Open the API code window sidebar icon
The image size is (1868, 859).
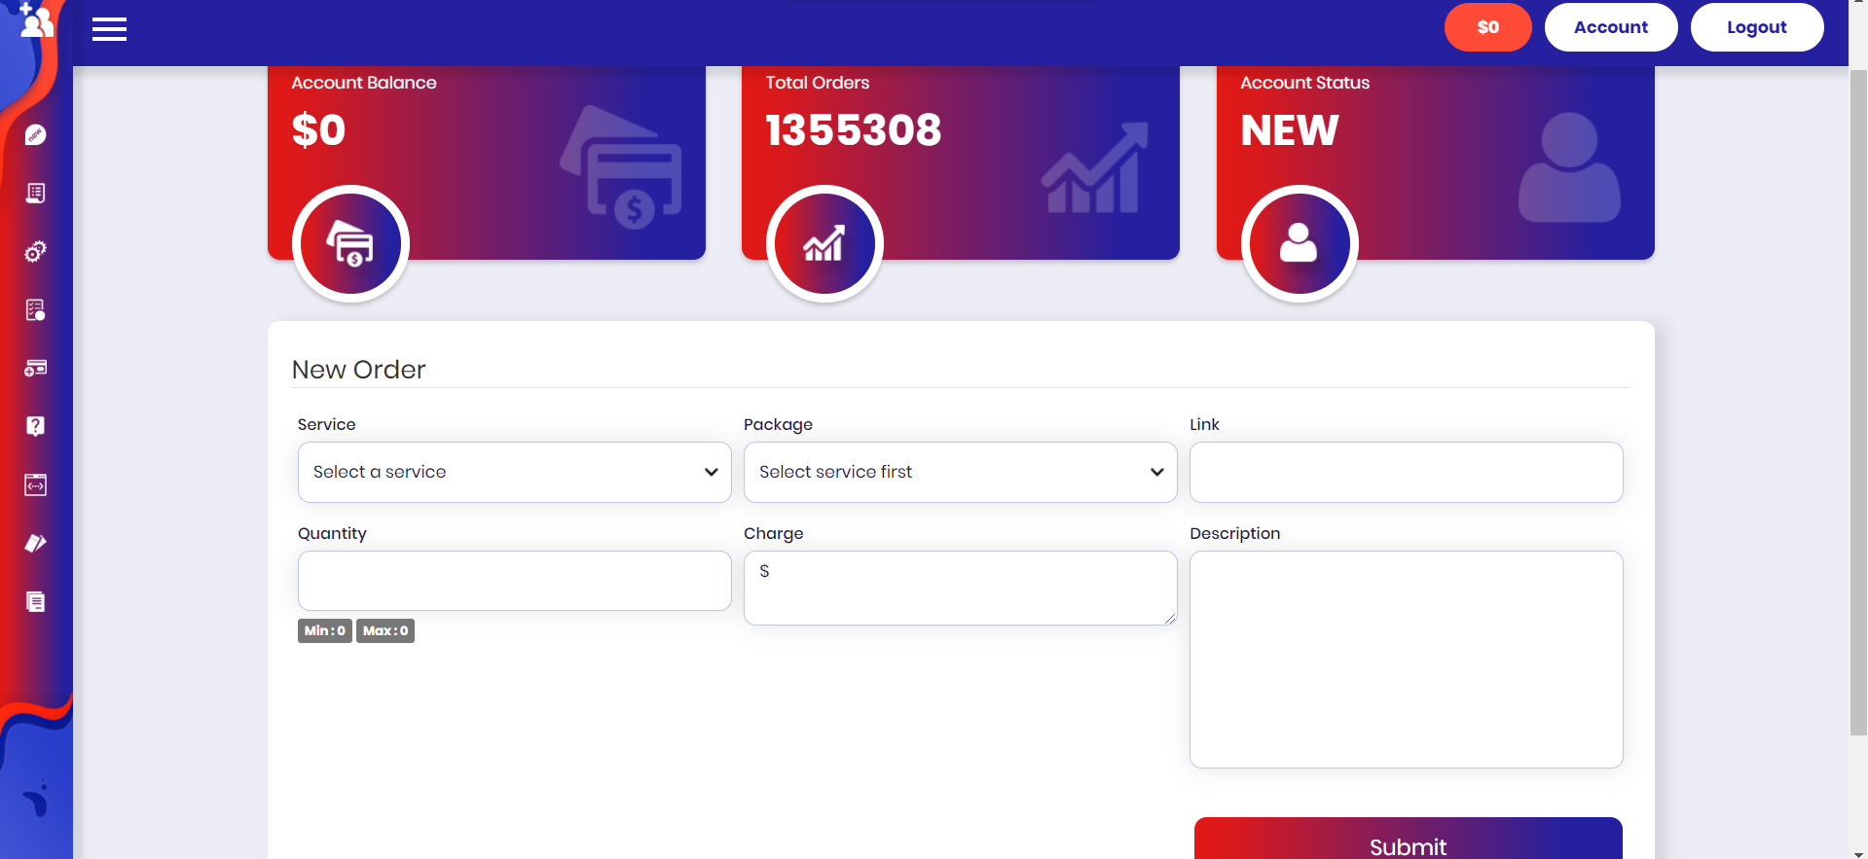click(36, 484)
